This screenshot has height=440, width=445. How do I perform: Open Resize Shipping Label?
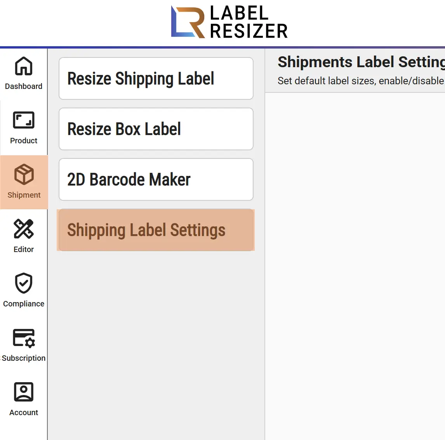pos(156,78)
